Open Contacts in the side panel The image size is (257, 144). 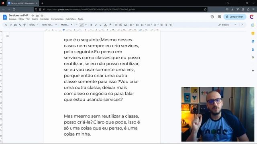pyautogui.click(x=253, y=50)
